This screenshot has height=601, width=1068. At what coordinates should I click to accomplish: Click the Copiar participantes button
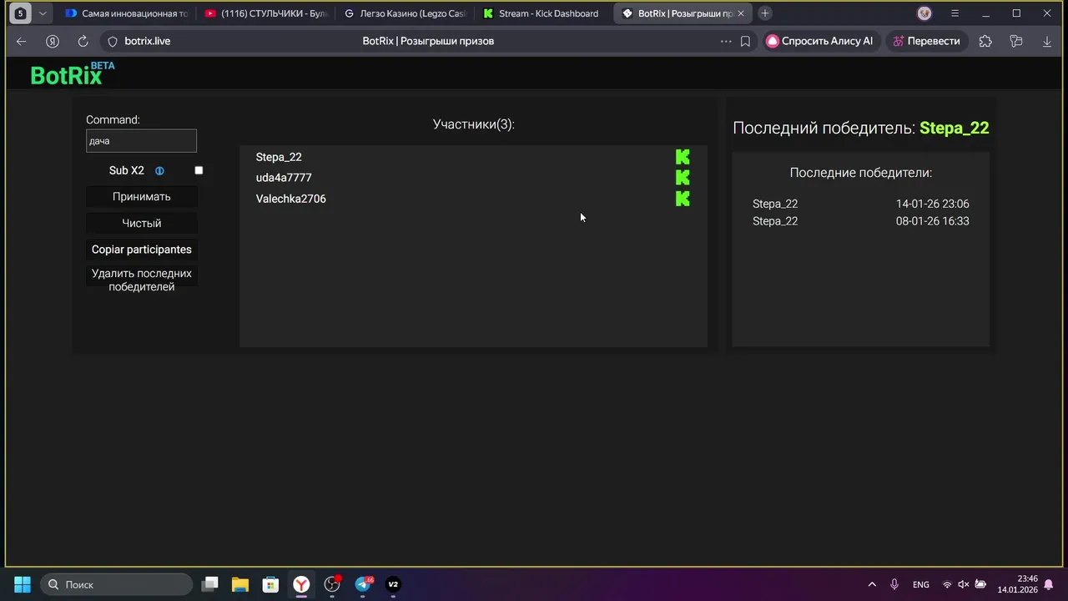pyautogui.click(x=142, y=250)
